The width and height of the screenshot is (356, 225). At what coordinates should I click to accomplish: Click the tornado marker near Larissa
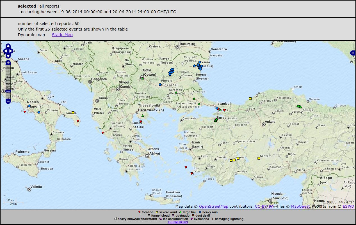141,122
